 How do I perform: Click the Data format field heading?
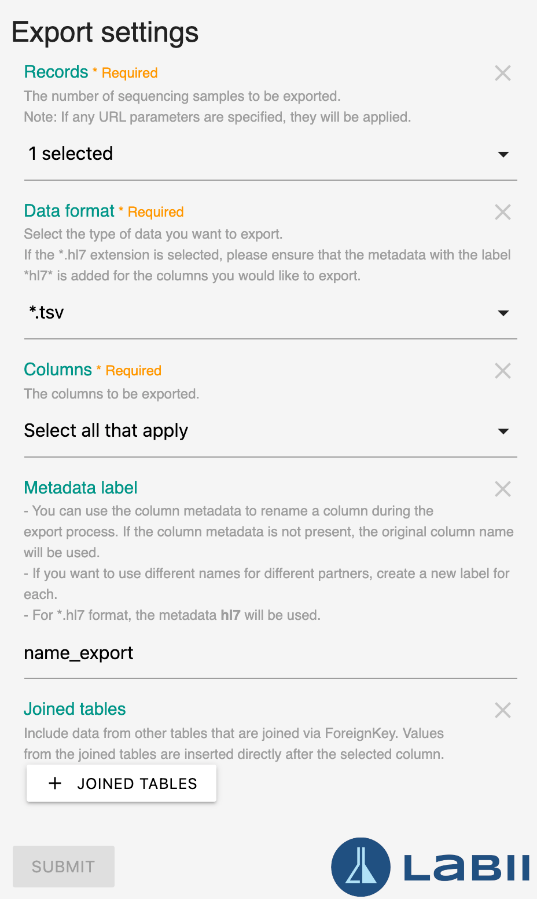click(x=69, y=211)
